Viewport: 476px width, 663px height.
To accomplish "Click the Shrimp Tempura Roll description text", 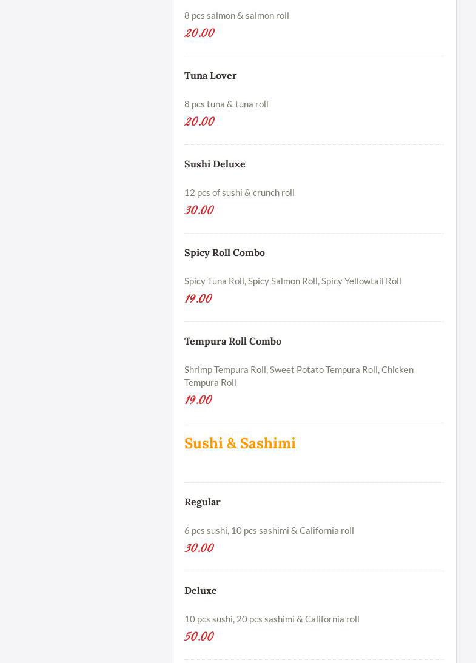I will point(298,375).
